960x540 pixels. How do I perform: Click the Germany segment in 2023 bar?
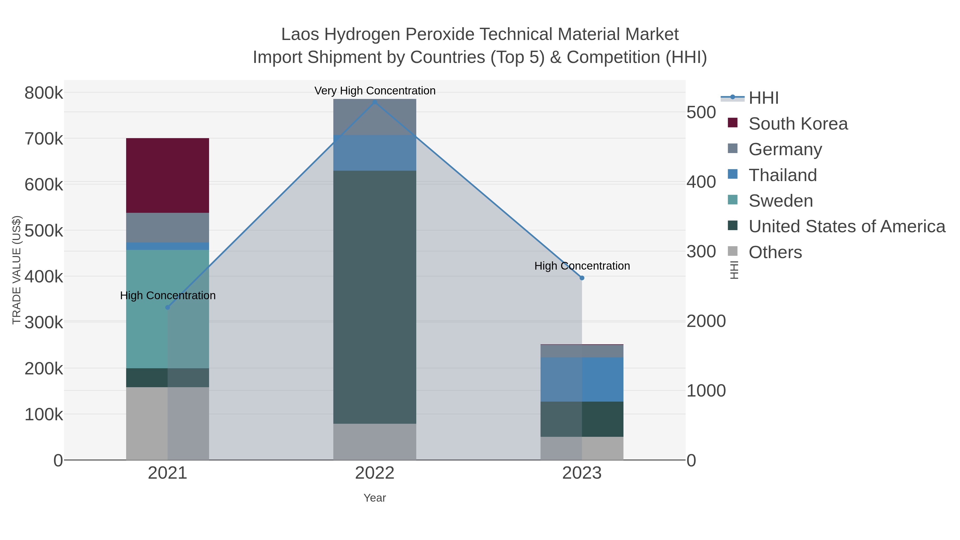coord(582,351)
